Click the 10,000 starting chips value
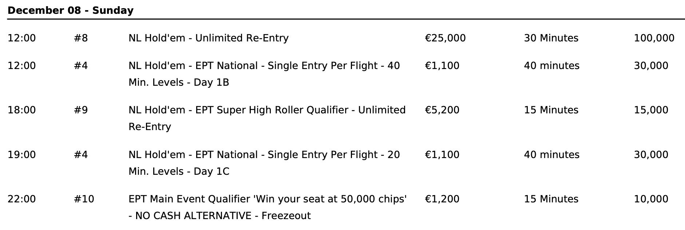This screenshot has height=230, width=685. pos(651,199)
